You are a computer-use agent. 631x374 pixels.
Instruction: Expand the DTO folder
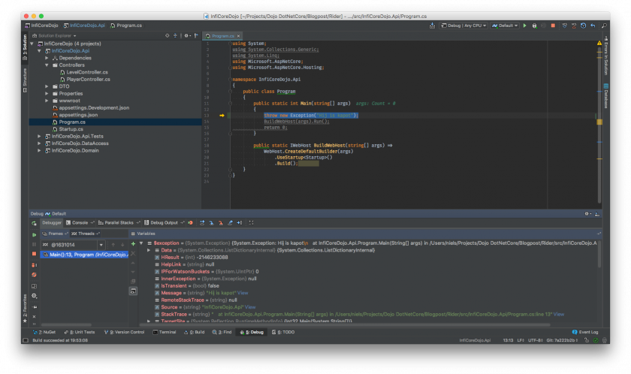coord(47,86)
